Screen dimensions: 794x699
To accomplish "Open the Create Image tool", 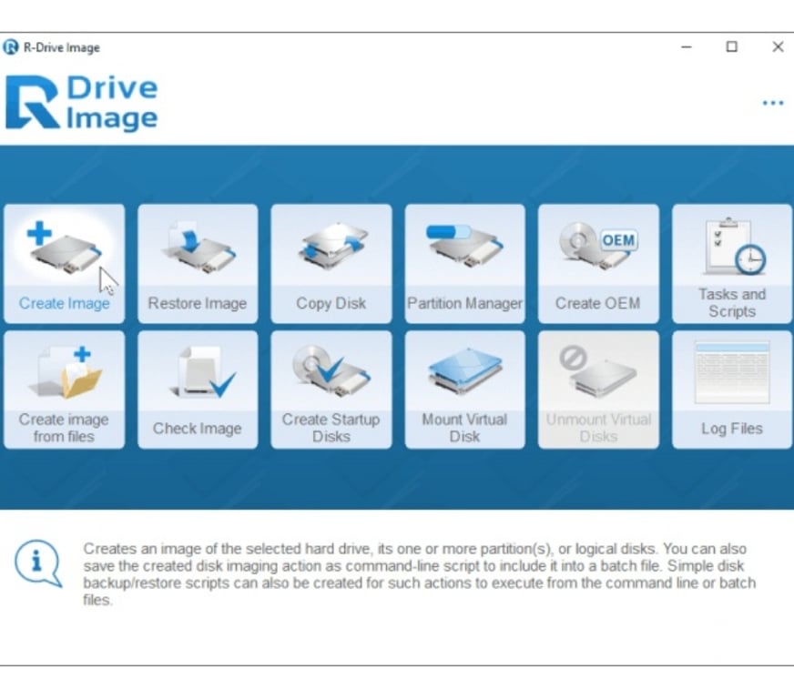I will (x=64, y=263).
